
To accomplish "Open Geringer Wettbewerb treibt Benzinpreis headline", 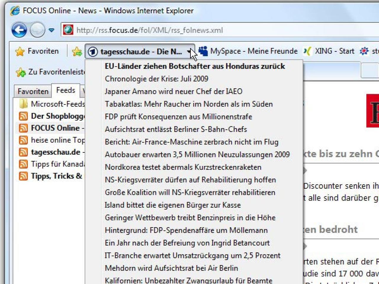I will (x=195, y=218).
